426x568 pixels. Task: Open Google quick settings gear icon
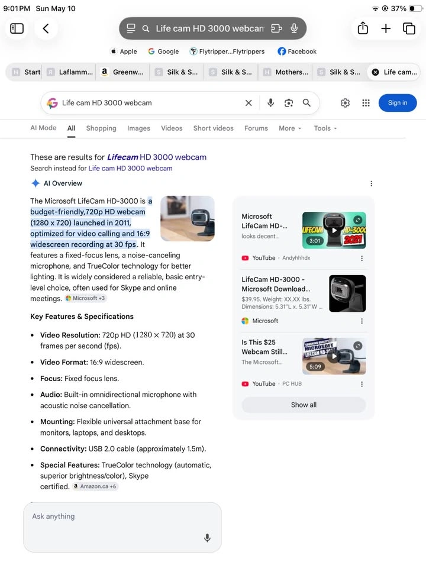pyautogui.click(x=345, y=103)
